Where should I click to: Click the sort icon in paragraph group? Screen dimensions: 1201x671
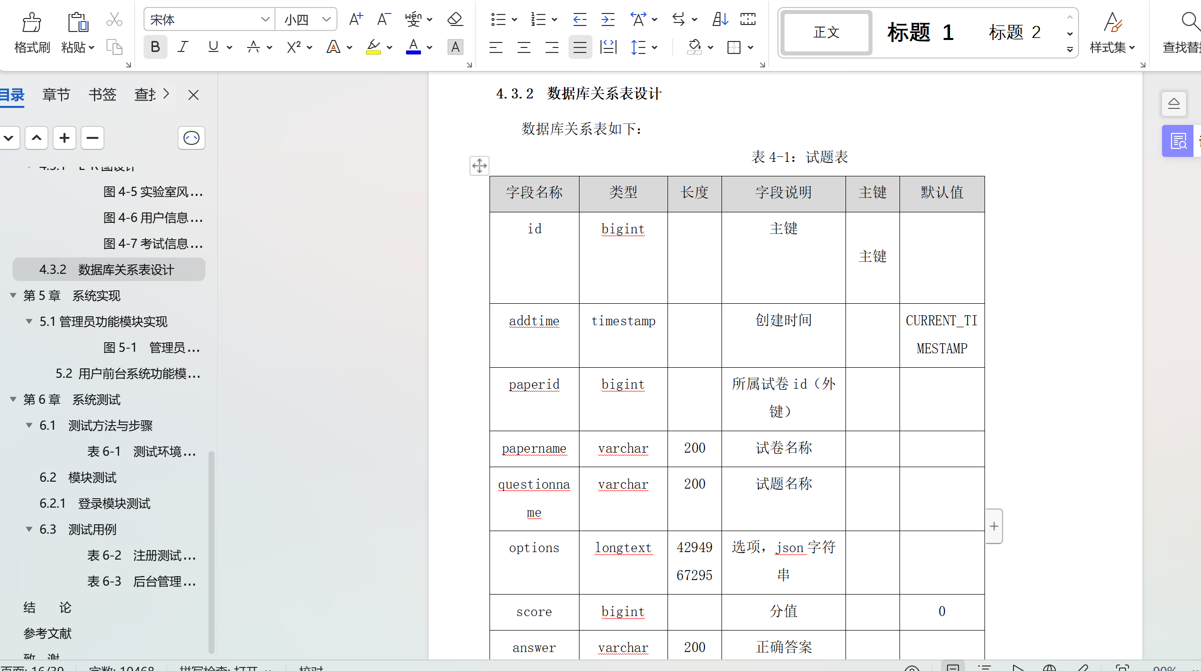pyautogui.click(x=719, y=19)
